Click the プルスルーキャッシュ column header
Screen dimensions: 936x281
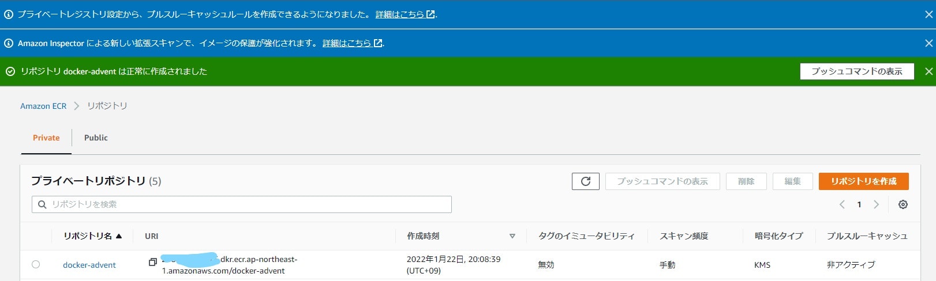(867, 236)
